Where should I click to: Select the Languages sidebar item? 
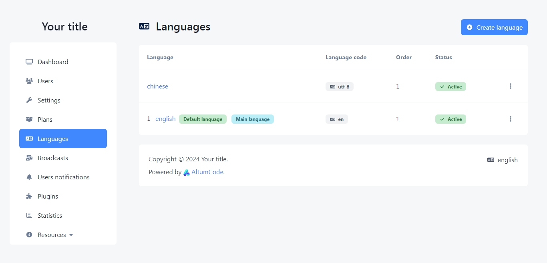[x=63, y=139]
